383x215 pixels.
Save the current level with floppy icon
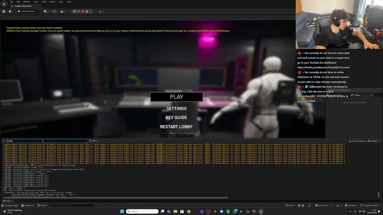click(x=4, y=11)
